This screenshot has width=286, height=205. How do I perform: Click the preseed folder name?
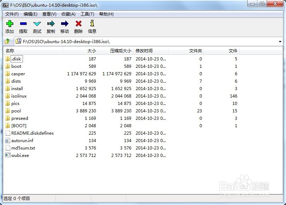tap(20, 118)
